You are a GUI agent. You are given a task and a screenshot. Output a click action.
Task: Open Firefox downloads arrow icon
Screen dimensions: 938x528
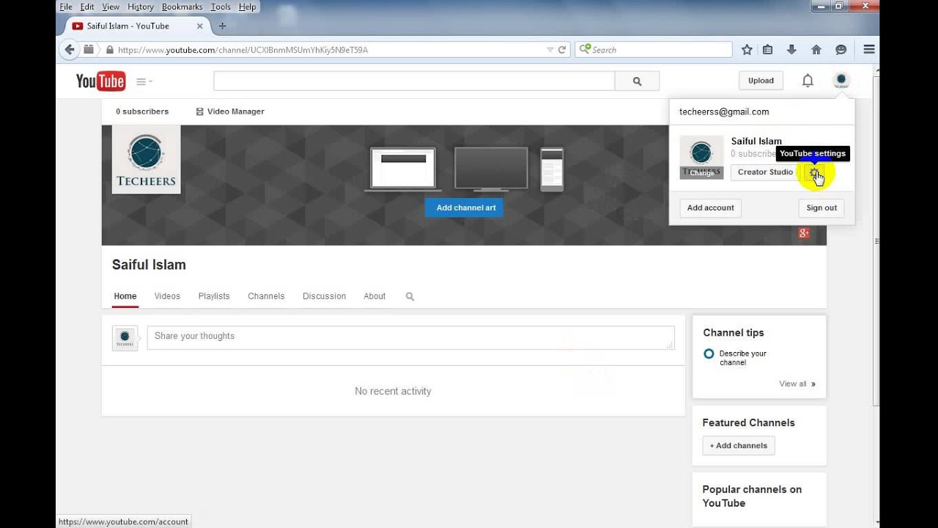click(791, 50)
